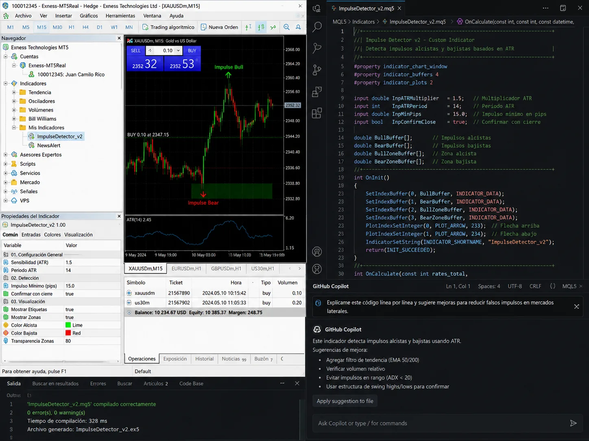Open the Archivo menu
This screenshot has width=589, height=441.
(x=23, y=16)
